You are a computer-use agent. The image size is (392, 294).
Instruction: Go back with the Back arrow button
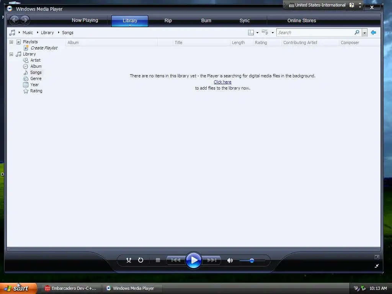coord(15,20)
